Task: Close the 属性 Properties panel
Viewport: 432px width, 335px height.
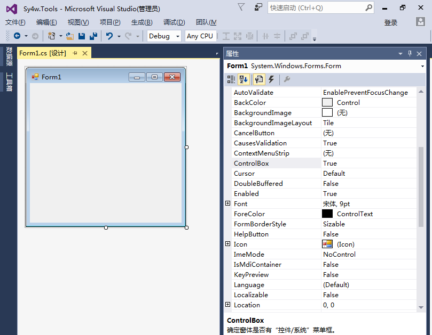Action: (x=419, y=54)
